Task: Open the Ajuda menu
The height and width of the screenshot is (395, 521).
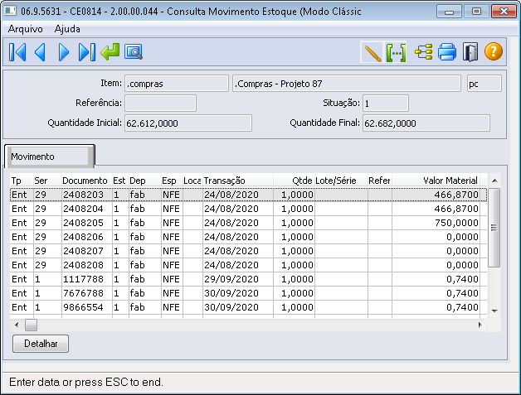Action: point(67,29)
